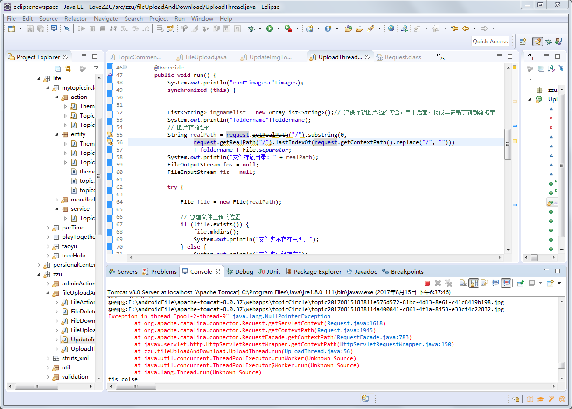Viewport: 572px width, 409px height.
Task: Select the treeHole project in the tree
Action: (73, 256)
